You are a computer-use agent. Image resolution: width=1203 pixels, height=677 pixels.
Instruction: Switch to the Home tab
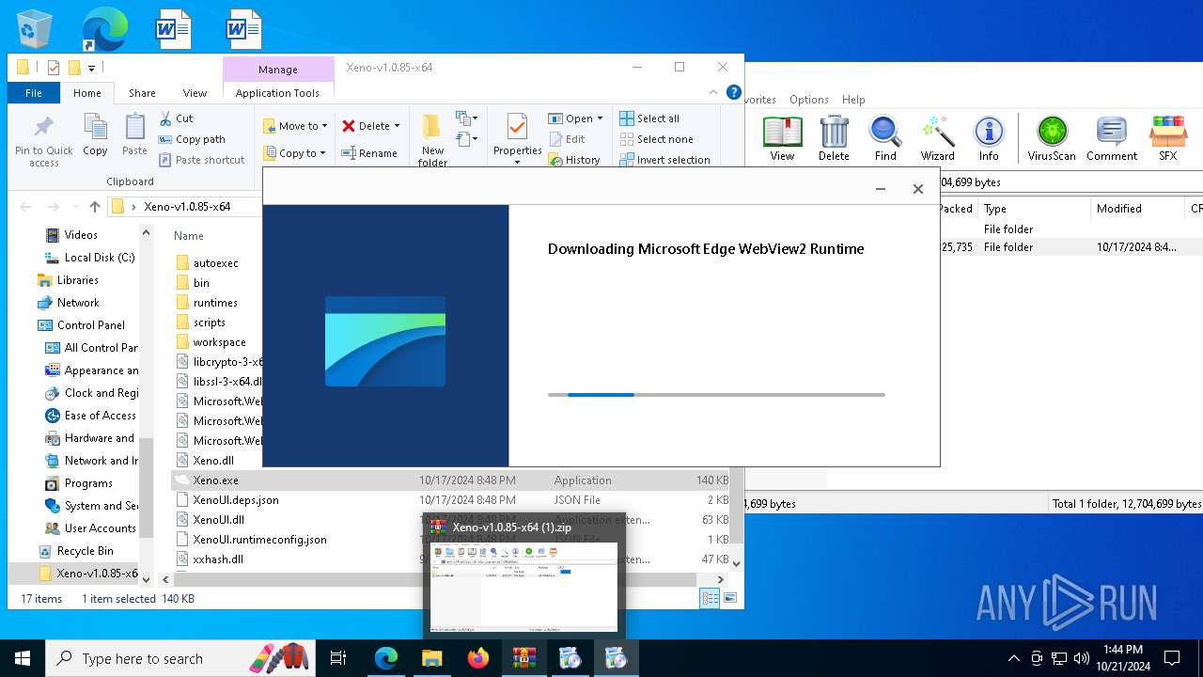point(87,93)
